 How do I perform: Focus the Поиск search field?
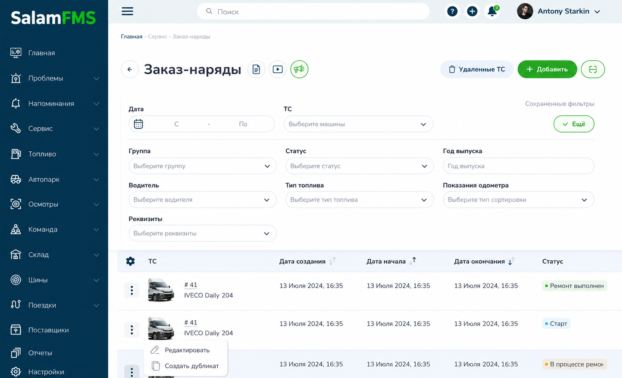(x=314, y=11)
